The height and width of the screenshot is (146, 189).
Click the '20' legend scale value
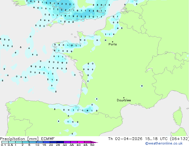coord(51,145)
